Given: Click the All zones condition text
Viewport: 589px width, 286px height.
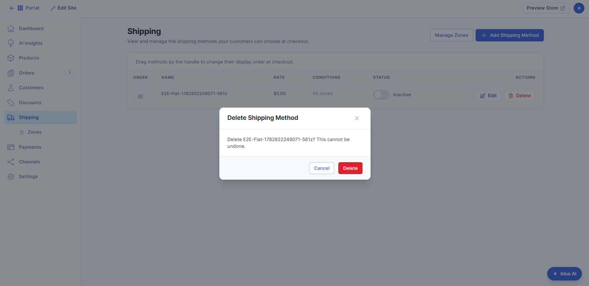Looking at the screenshot, I should click(x=323, y=93).
